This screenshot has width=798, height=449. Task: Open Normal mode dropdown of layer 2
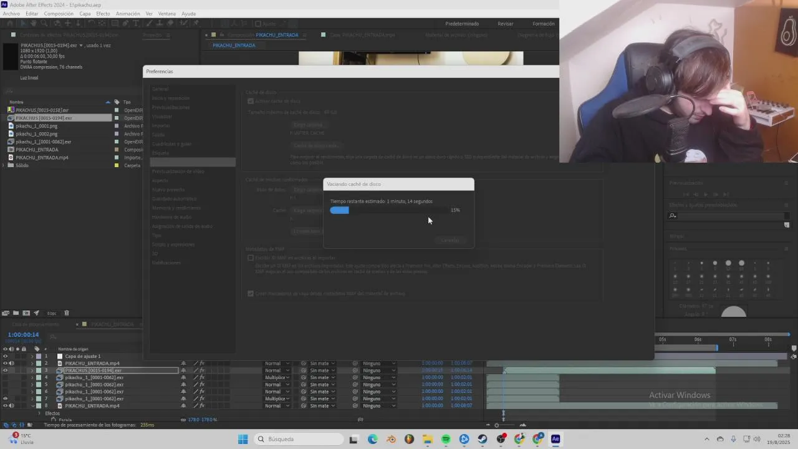click(277, 363)
